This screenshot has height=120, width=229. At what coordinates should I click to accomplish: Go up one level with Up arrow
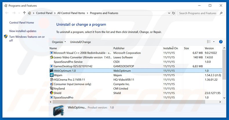click(x=24, y=13)
